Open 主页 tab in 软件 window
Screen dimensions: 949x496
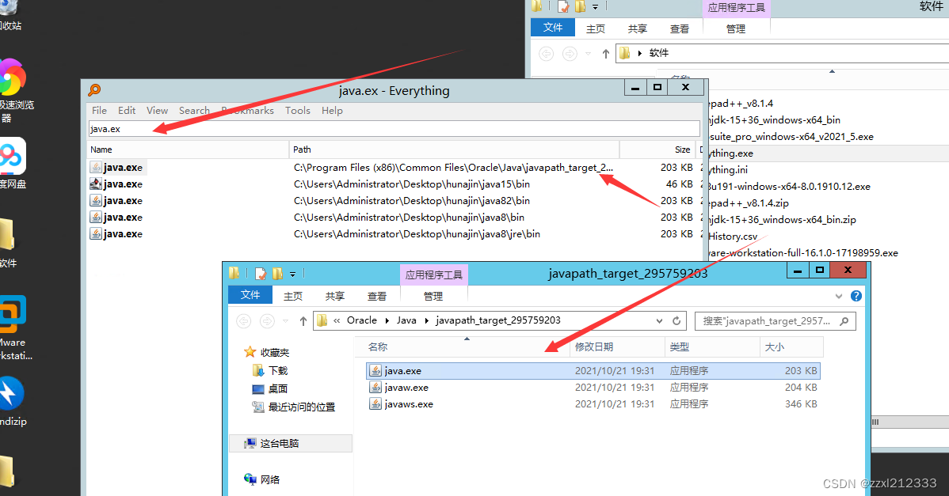click(596, 28)
